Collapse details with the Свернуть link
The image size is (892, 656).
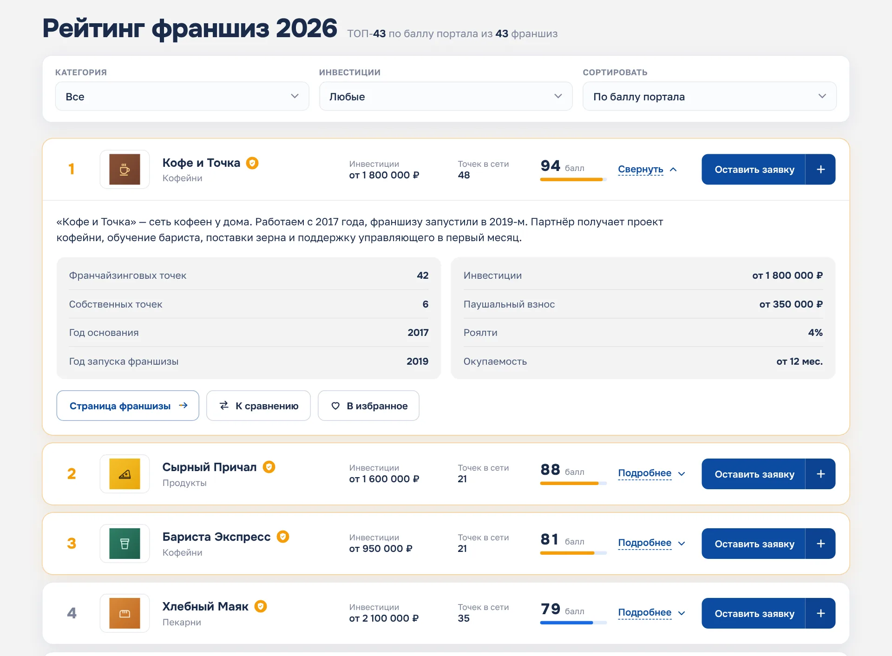647,170
